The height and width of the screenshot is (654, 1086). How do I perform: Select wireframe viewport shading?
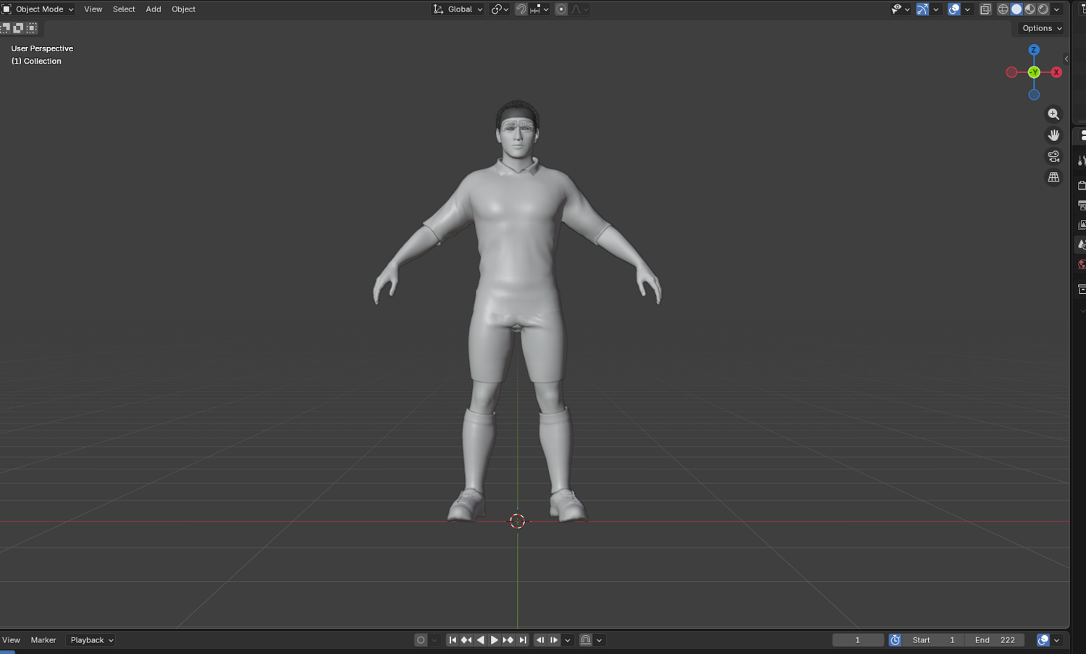pyautogui.click(x=1003, y=9)
